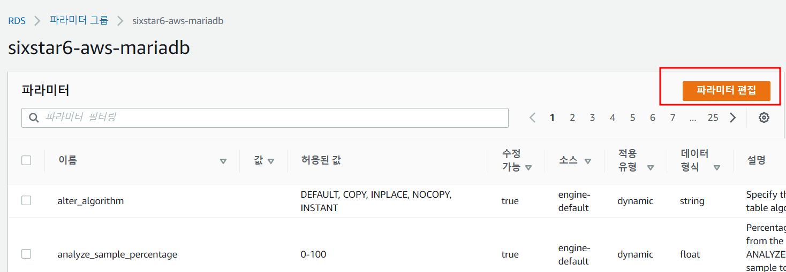Open the 파라미터 그룹 breadcrumb link
786x272 pixels.
(x=79, y=21)
